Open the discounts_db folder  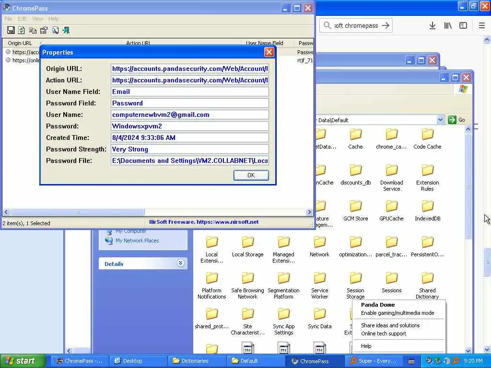click(x=355, y=174)
